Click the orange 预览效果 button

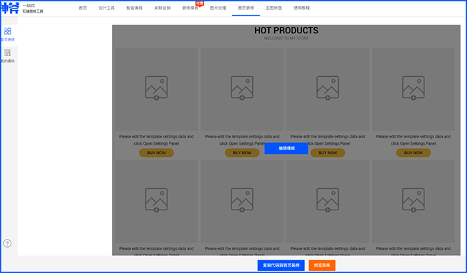(322, 265)
